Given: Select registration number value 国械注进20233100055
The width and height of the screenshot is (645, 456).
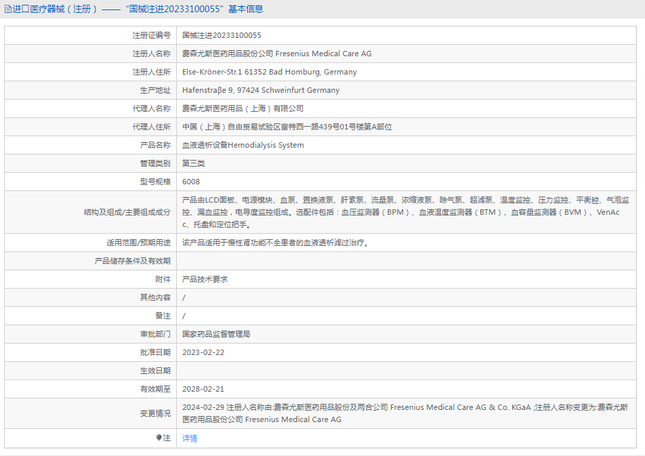Looking at the screenshot, I should tap(222, 35).
